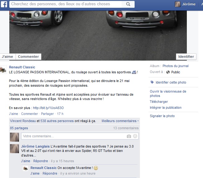View the 85 partages list
Image resolution: width=203 pixels, height=178 pixels.
point(19,128)
